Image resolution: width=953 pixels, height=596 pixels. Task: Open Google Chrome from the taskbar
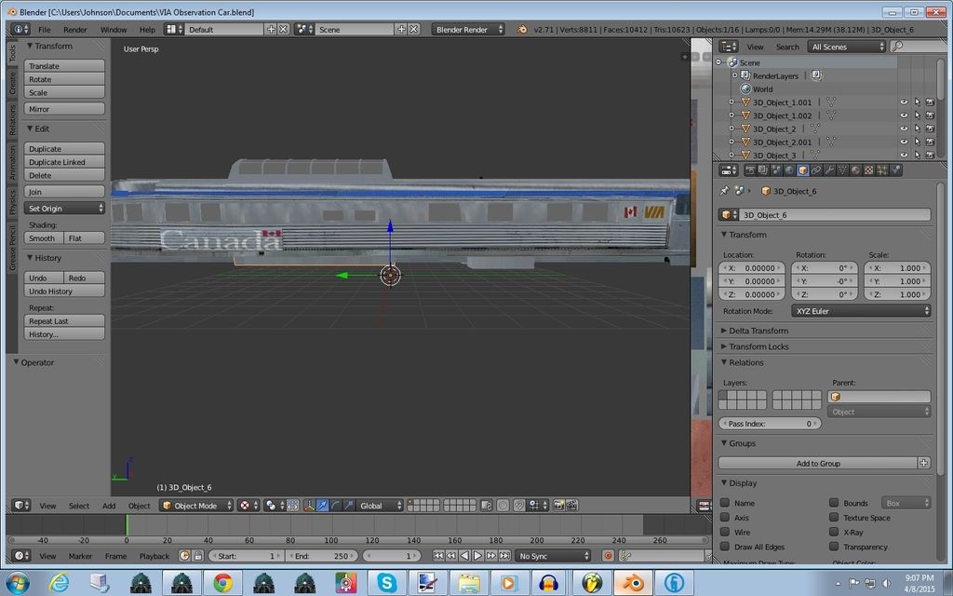222,583
